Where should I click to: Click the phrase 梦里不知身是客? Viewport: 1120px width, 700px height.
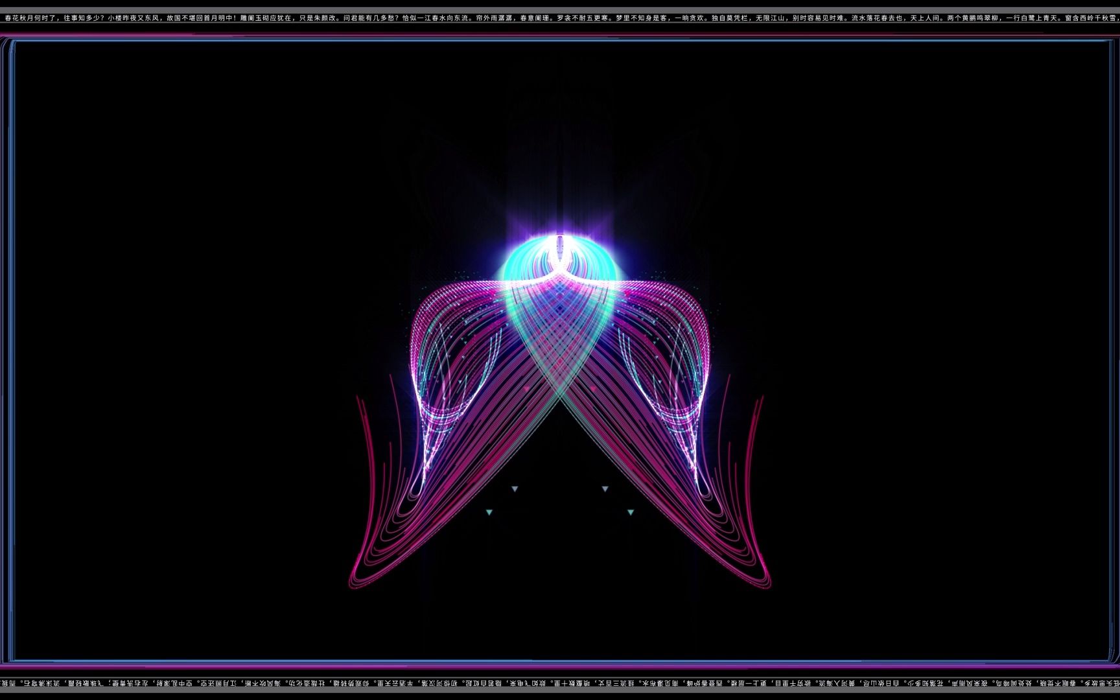click(641, 18)
